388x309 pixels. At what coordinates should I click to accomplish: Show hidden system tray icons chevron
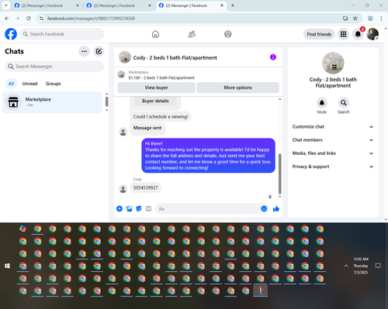pos(346,266)
